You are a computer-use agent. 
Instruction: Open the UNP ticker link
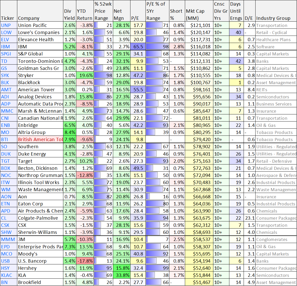6,25
